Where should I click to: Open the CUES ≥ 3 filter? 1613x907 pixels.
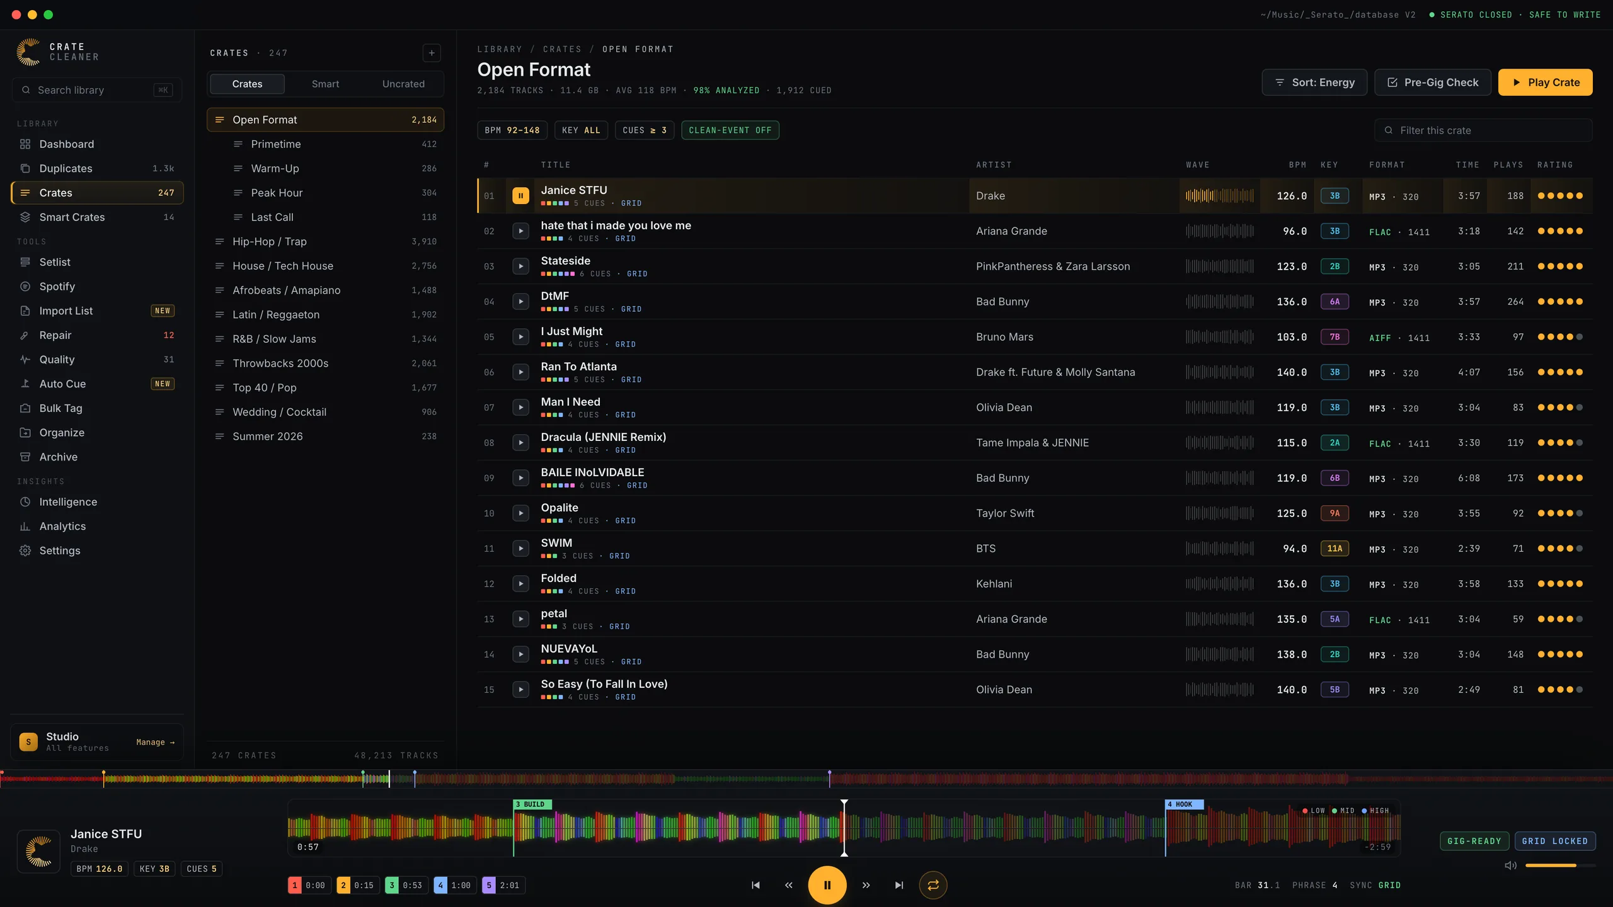(645, 130)
